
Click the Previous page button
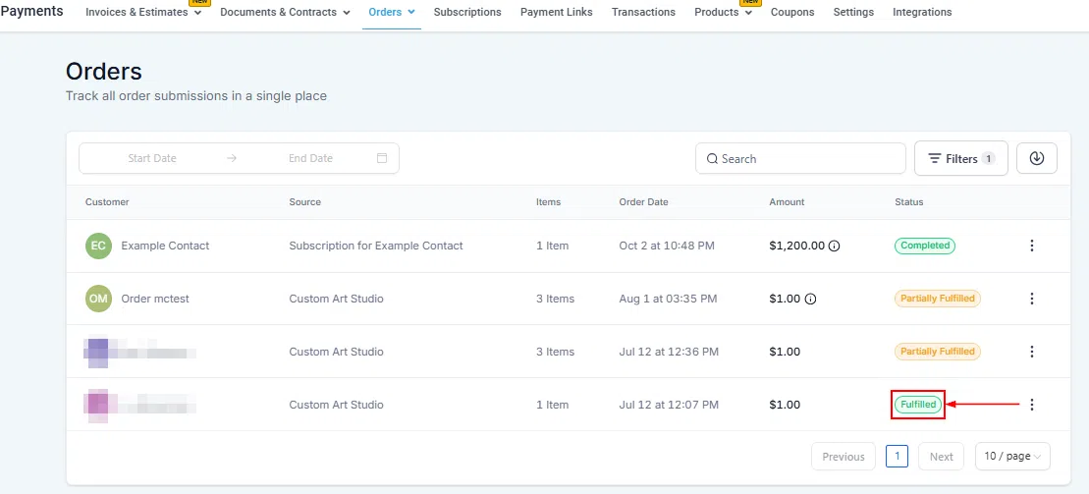tap(844, 457)
